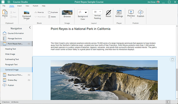
Task: Click the (5) count beside Drakes Bay
Action: point(29,80)
